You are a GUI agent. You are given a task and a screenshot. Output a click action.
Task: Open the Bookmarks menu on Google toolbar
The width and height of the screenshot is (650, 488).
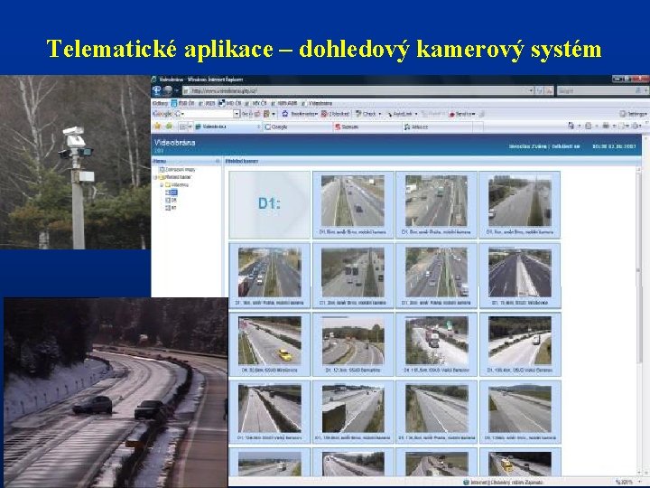[x=300, y=114]
